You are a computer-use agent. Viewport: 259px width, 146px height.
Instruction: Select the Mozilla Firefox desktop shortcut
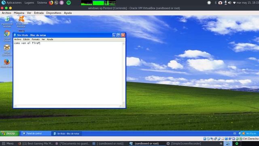pos(6,63)
